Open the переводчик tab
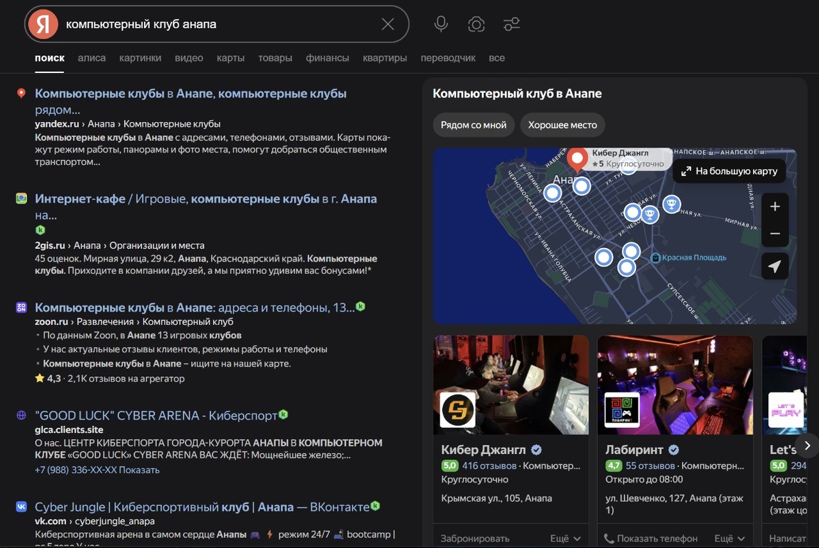The height and width of the screenshot is (548, 819). tap(448, 58)
